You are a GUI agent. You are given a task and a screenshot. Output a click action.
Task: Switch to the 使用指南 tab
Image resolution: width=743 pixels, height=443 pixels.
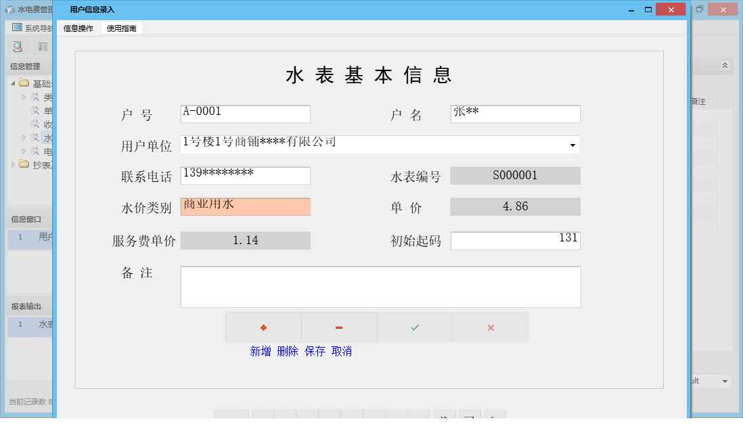click(120, 28)
